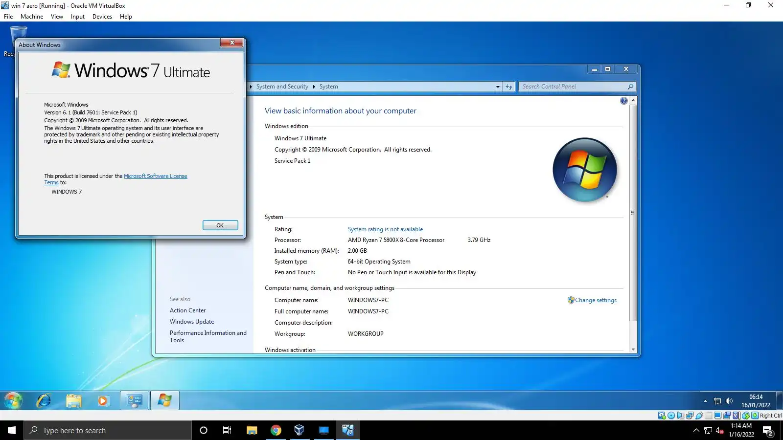Launch Internet Explorer from Windows 7 taskbar

click(44, 401)
